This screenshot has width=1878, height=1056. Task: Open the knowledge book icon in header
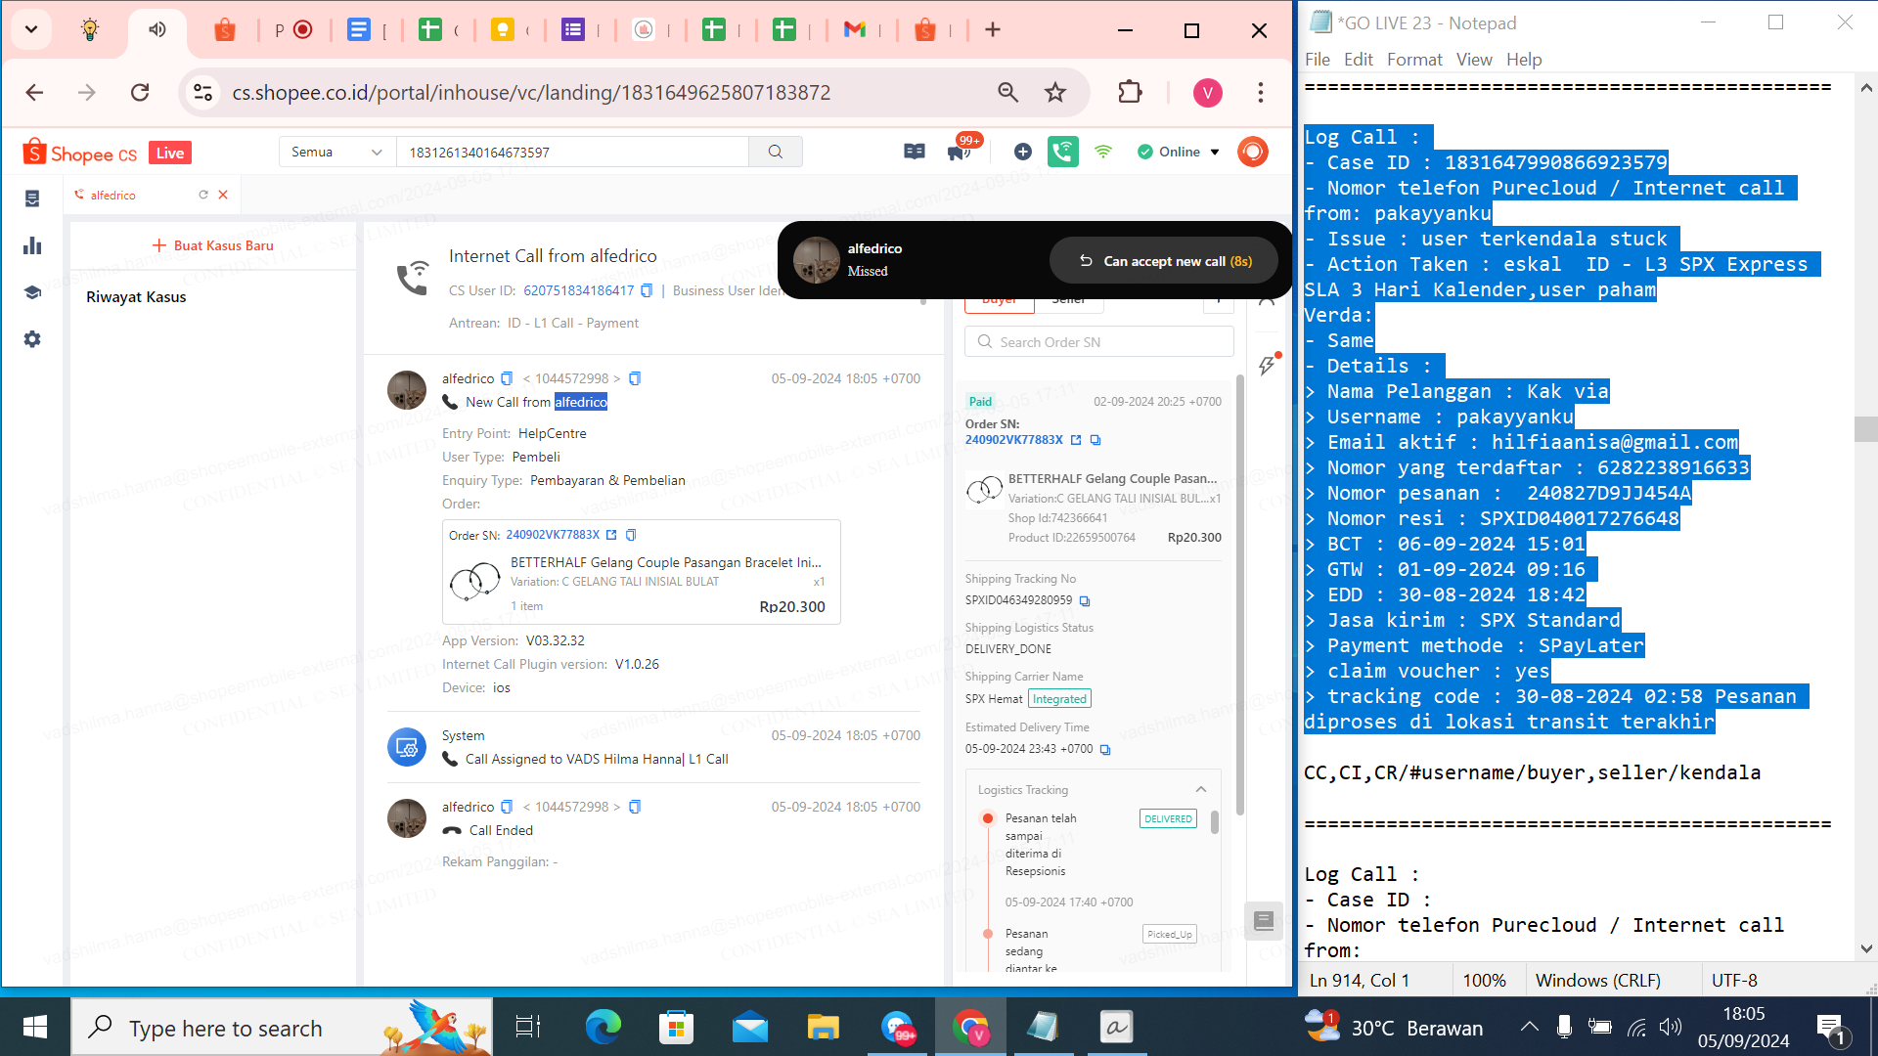[915, 152]
